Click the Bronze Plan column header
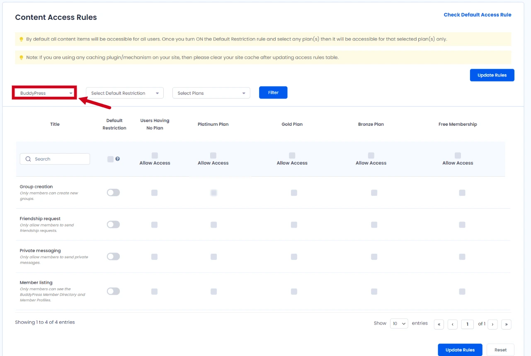 tap(371, 124)
